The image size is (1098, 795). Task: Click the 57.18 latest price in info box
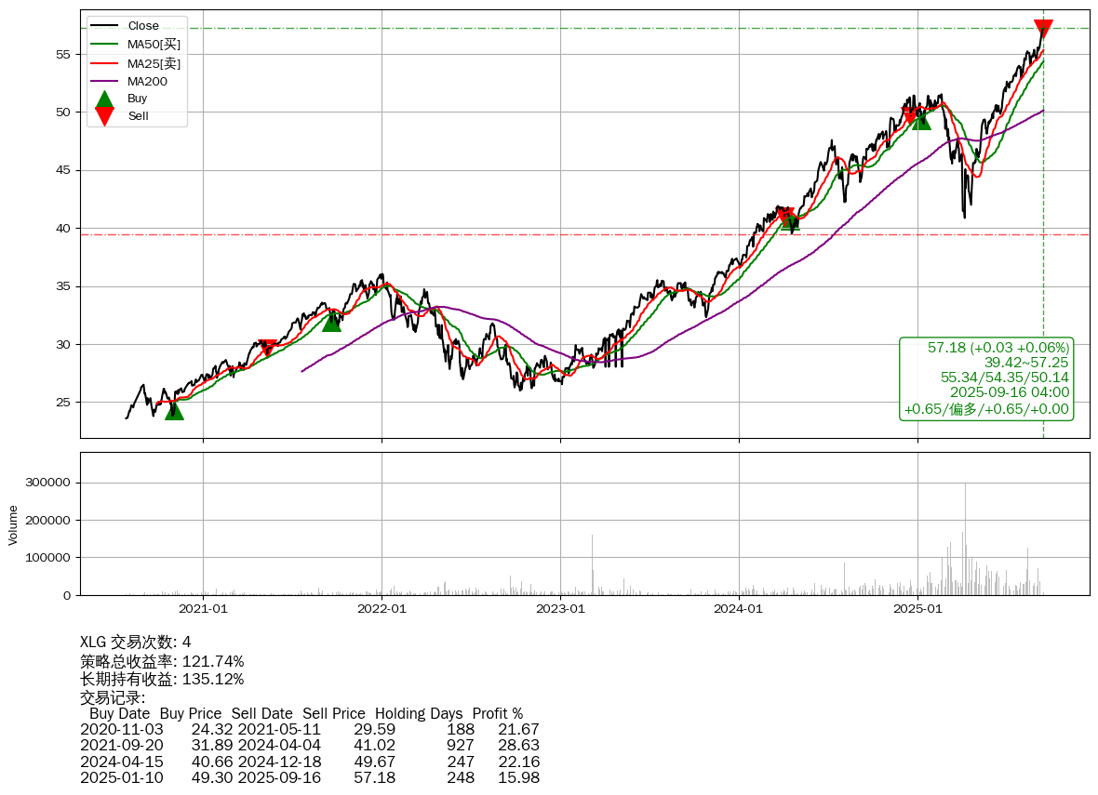point(946,348)
